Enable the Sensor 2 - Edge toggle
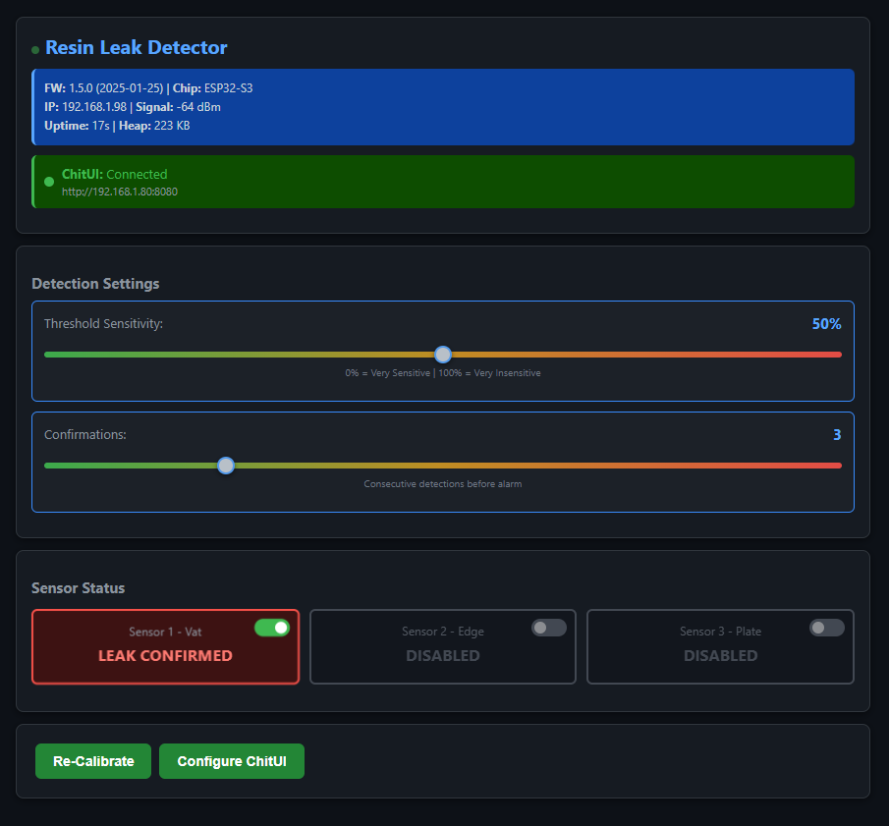This screenshot has width=889, height=826. pos(549,628)
